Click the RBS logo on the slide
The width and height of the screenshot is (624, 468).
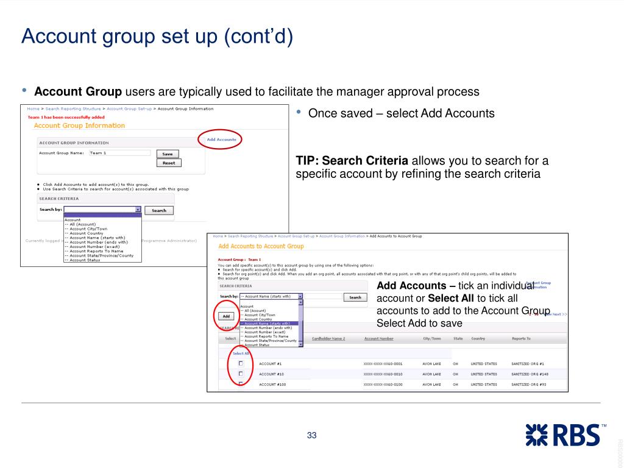[565, 434]
